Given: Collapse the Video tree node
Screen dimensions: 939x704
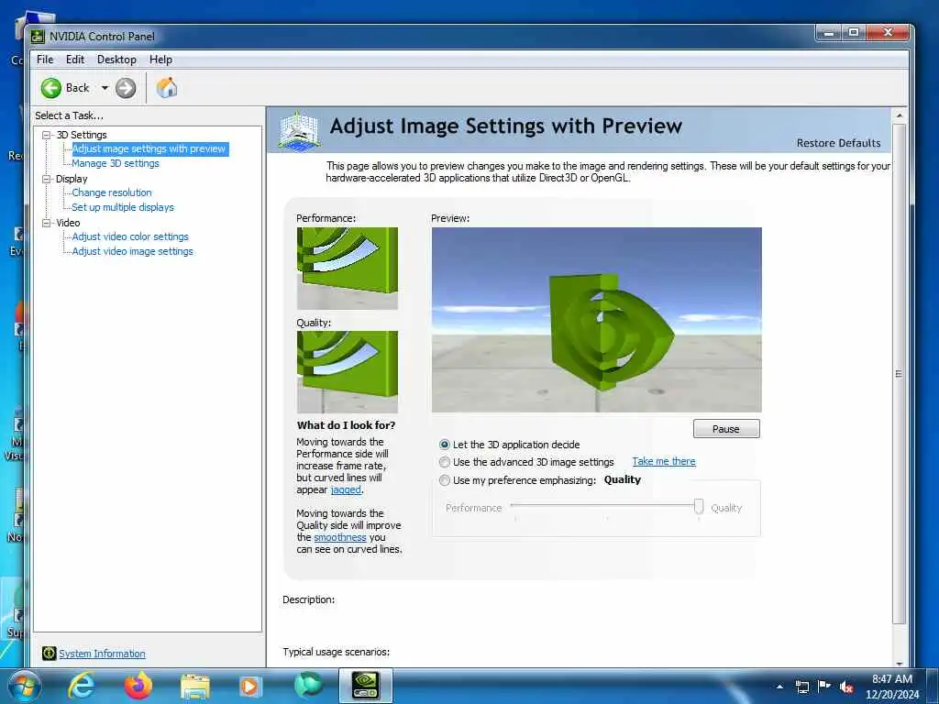Looking at the screenshot, I should click(x=46, y=223).
